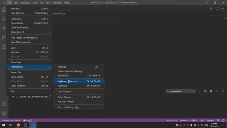227x128 pixels.
Task: Split the editor right
Action: [x=217, y=9]
